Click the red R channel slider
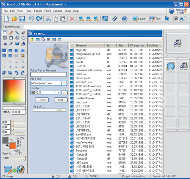The width and height of the screenshot is (190, 179). click(13, 123)
